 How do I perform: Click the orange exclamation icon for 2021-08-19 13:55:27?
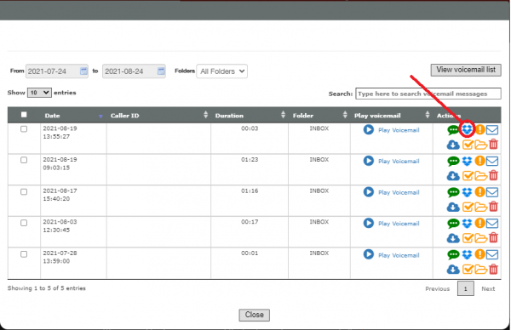point(479,129)
